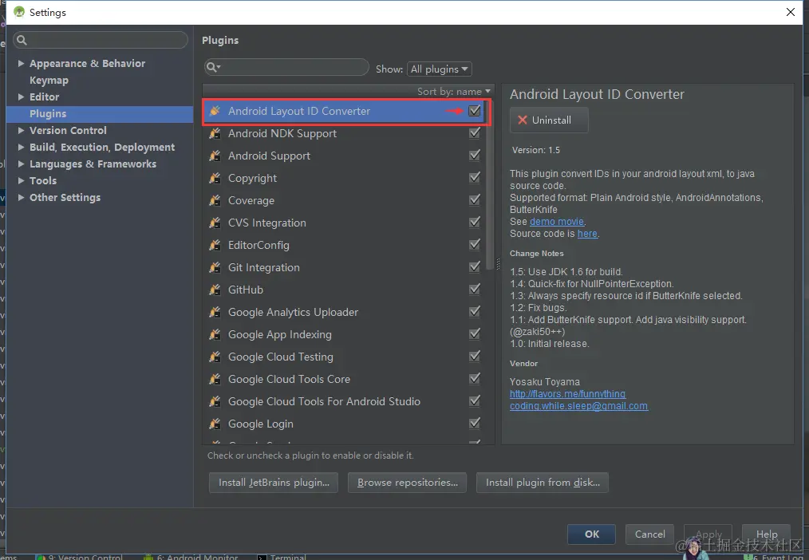This screenshot has width=809, height=560.
Task: Confirm with the OK button
Action: tap(591, 534)
